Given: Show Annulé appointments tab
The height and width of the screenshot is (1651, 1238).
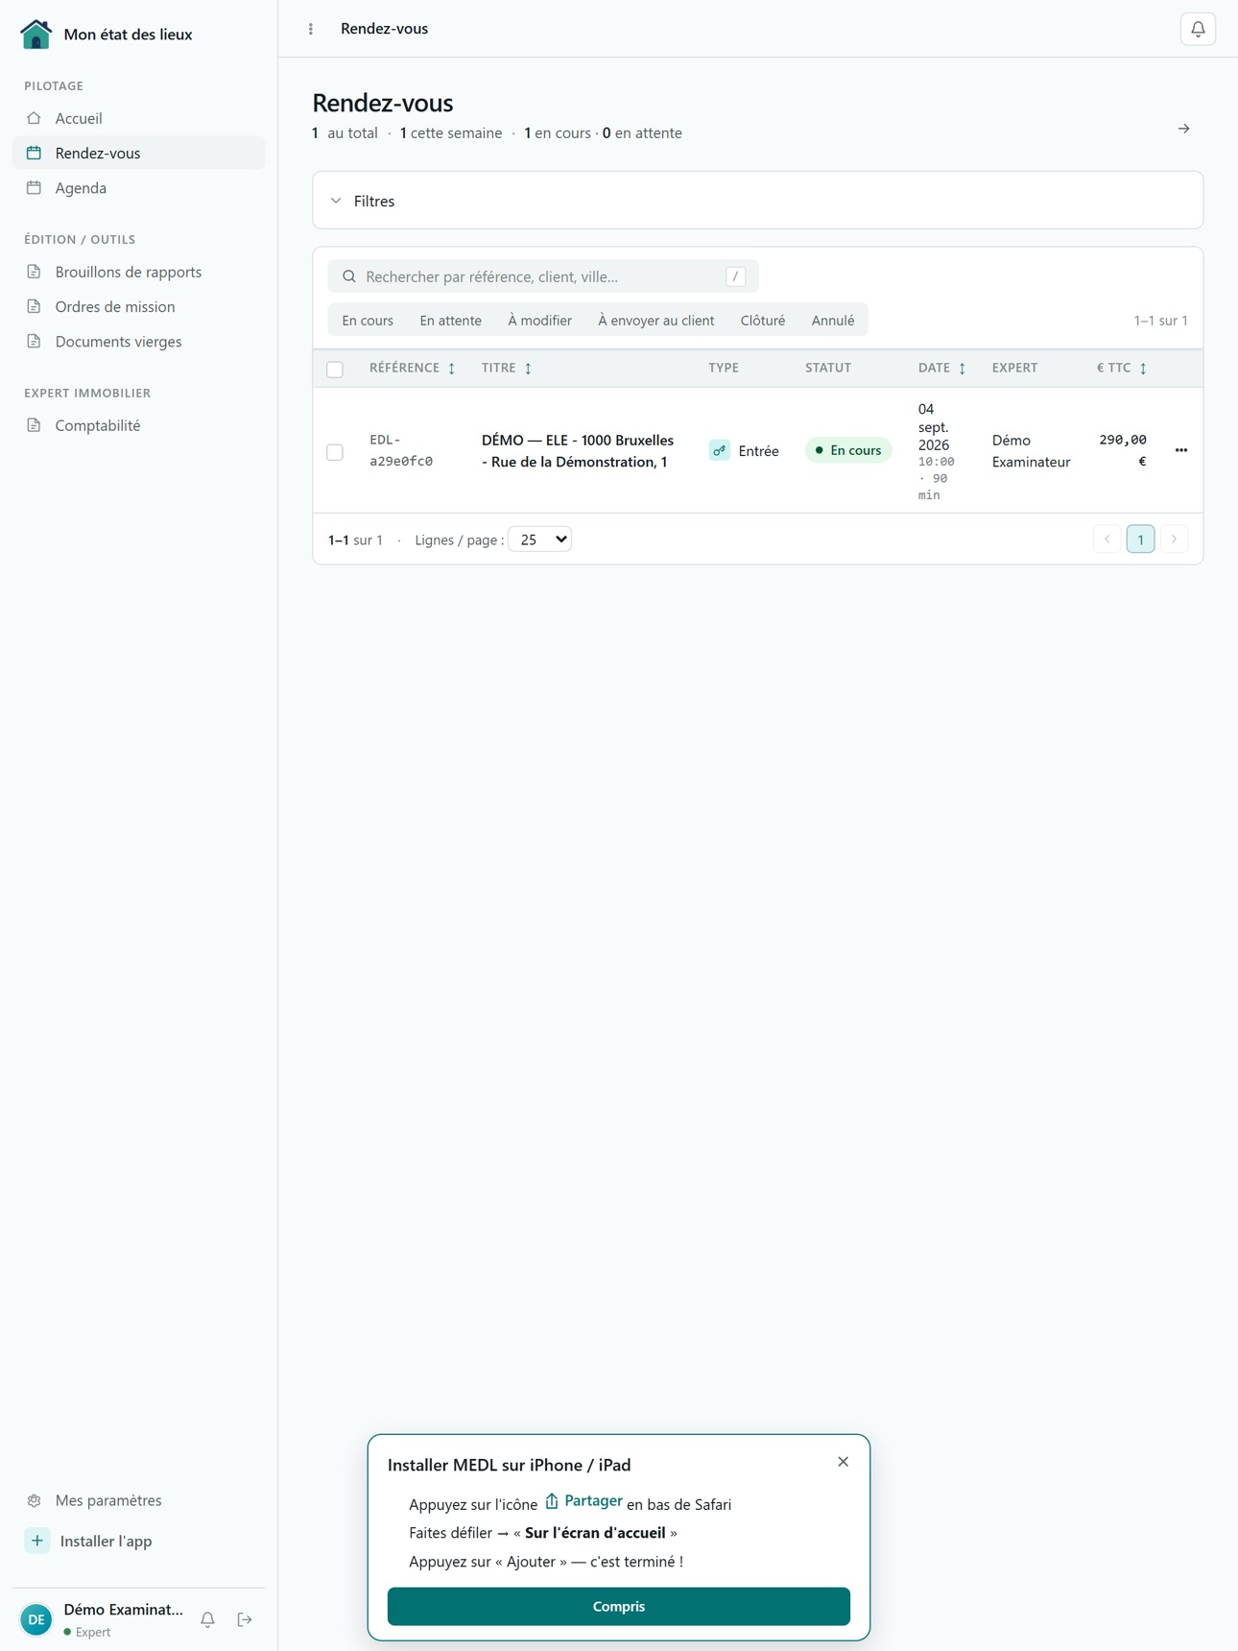Looking at the screenshot, I should click(x=833, y=321).
